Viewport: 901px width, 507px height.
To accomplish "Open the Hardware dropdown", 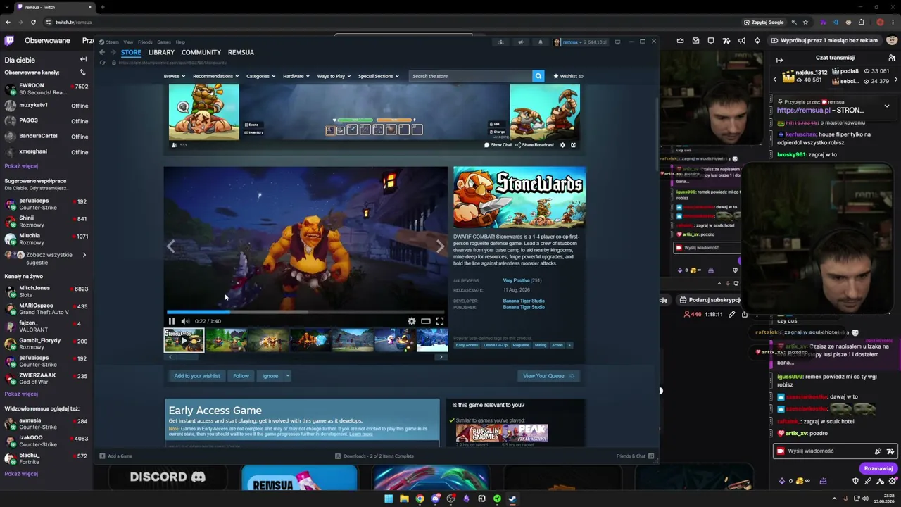I will [x=296, y=76].
